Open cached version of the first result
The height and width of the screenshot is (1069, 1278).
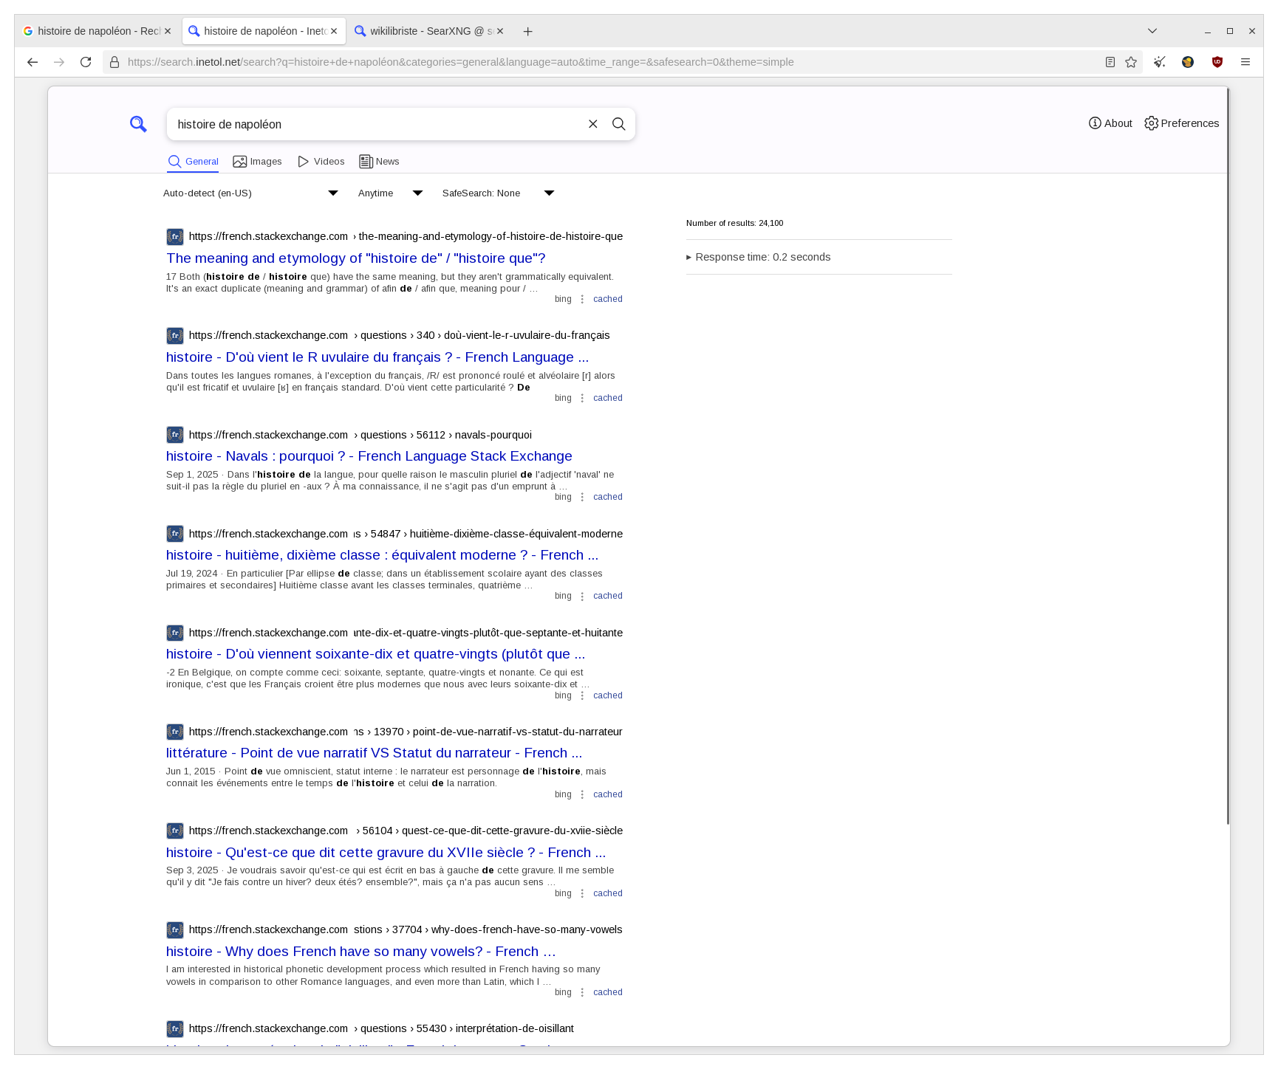click(607, 299)
